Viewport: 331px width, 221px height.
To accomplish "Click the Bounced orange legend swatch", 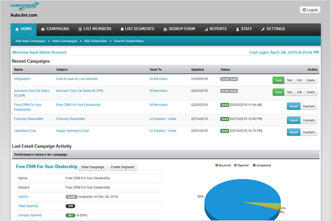I will coord(216,165).
